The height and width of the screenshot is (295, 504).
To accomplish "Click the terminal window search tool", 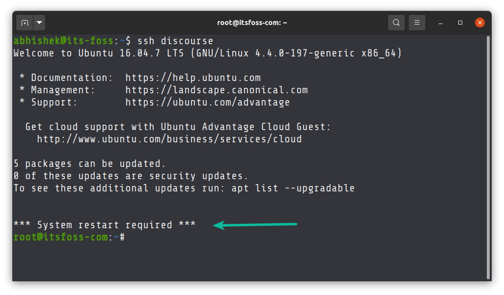I will 396,22.
